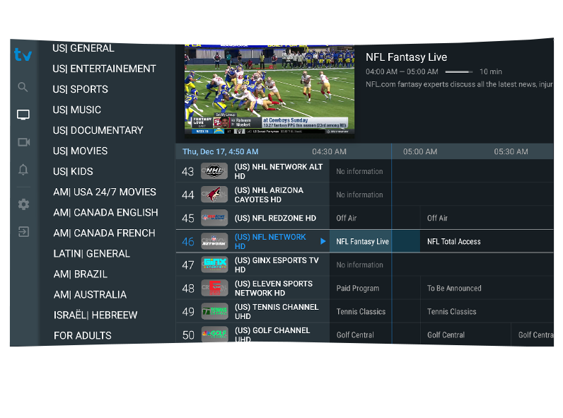Click the NHL Network channel logo
The height and width of the screenshot is (418, 563).
click(x=214, y=171)
